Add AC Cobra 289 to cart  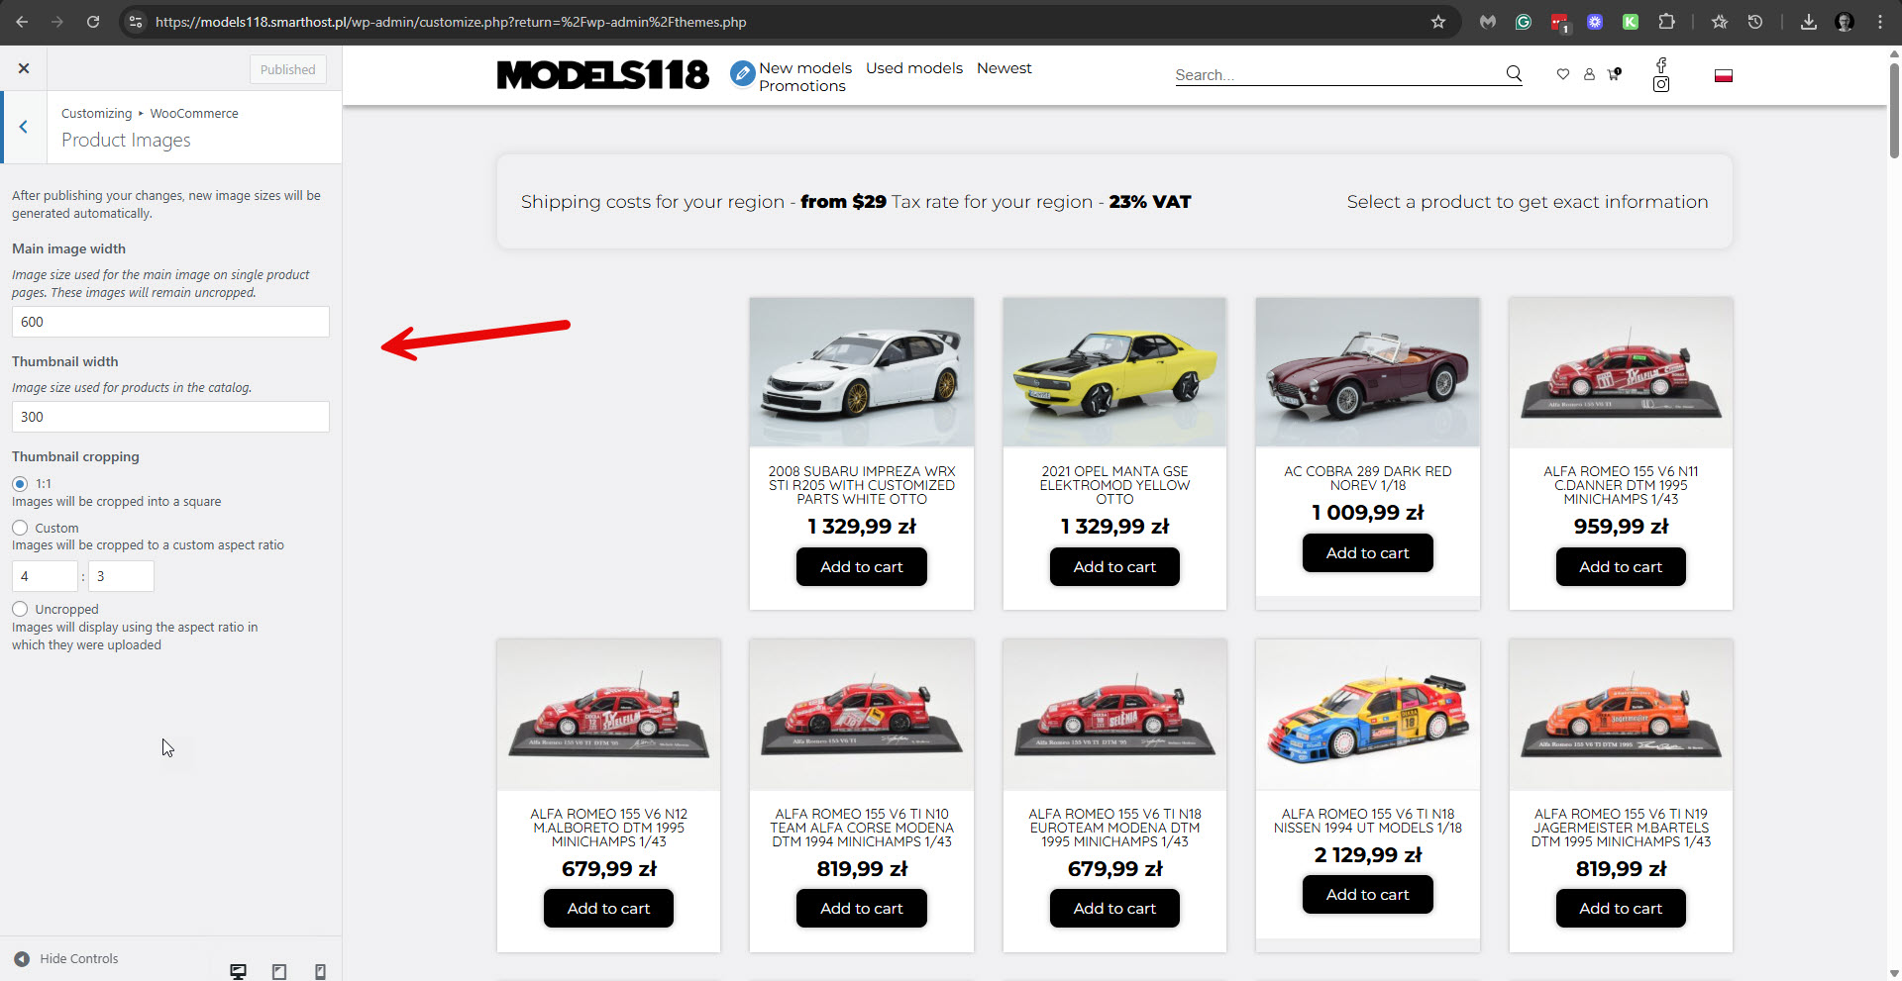click(x=1367, y=553)
